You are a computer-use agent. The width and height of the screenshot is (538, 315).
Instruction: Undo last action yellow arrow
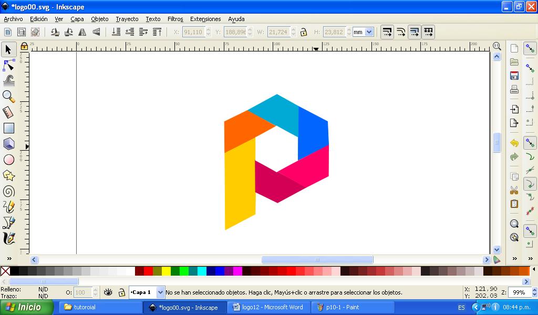click(514, 143)
